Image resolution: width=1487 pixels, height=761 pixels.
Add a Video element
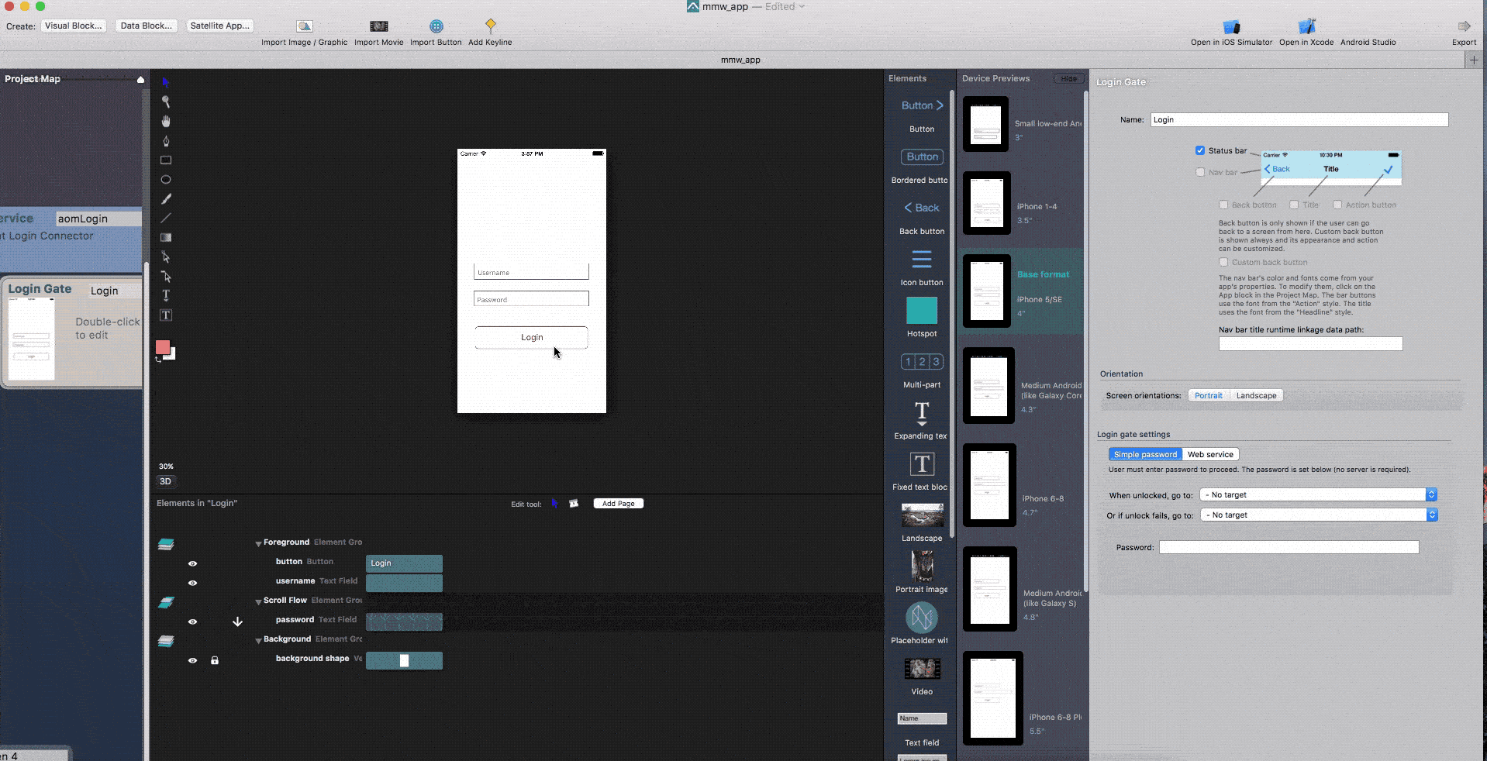922,668
